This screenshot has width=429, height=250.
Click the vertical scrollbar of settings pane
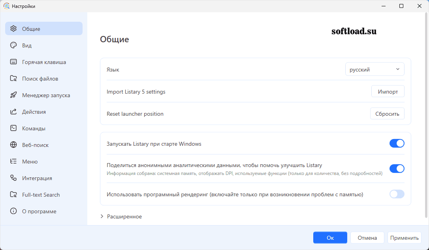point(426,115)
